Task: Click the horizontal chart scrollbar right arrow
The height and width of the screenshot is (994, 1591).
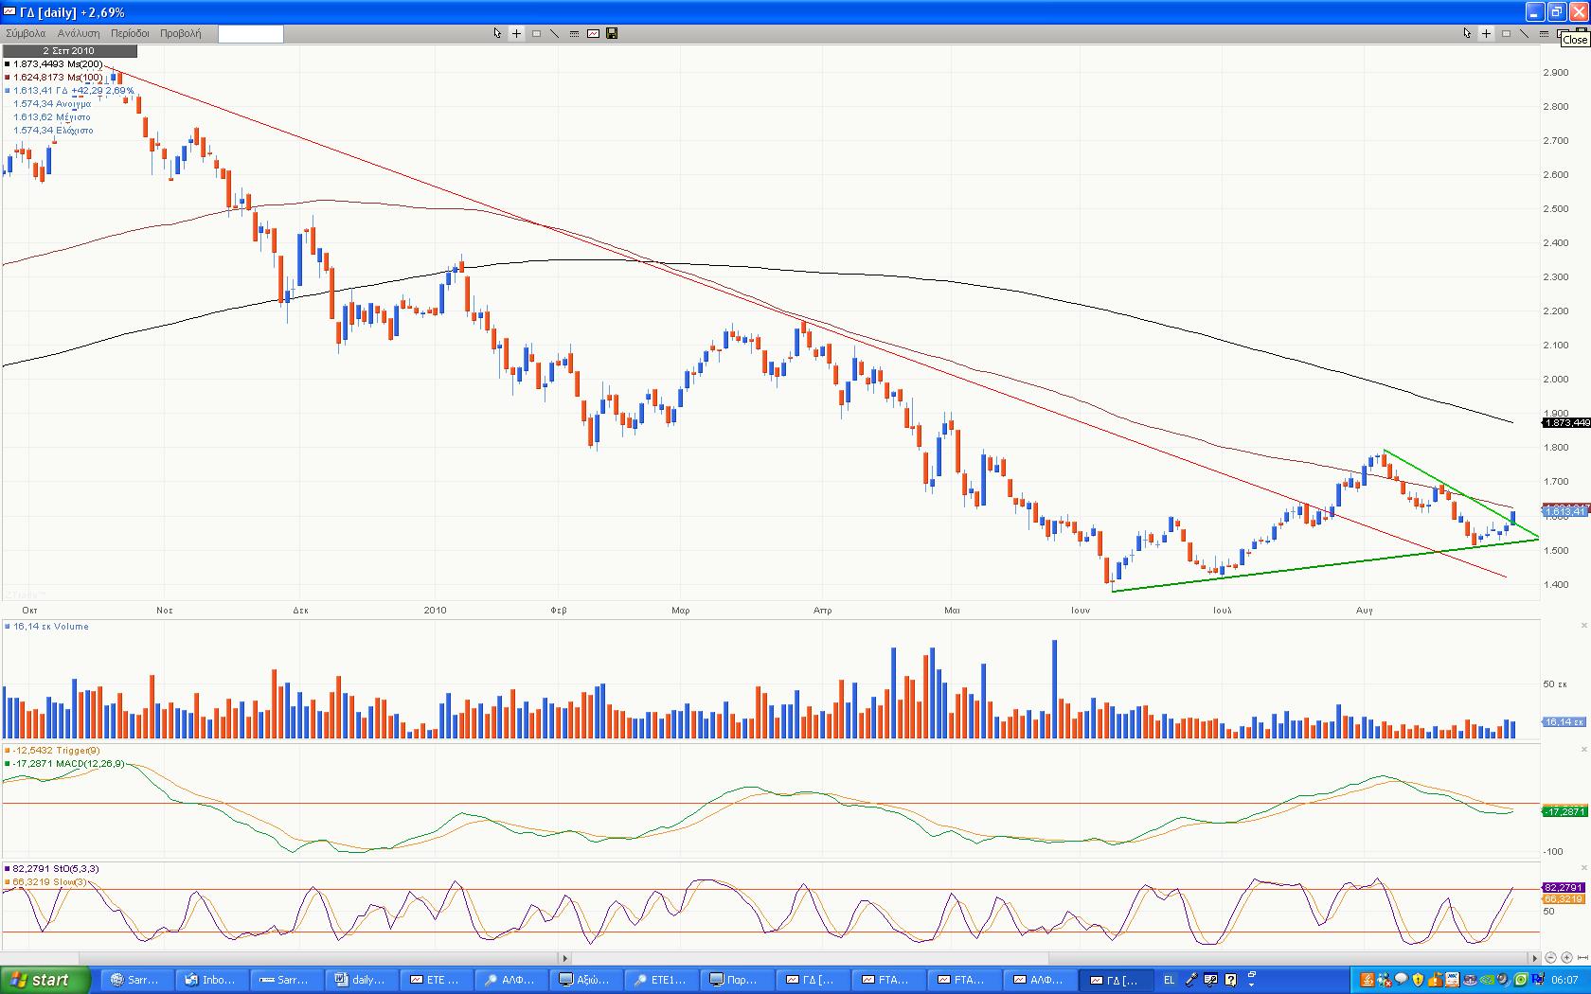Action: 1534,958
